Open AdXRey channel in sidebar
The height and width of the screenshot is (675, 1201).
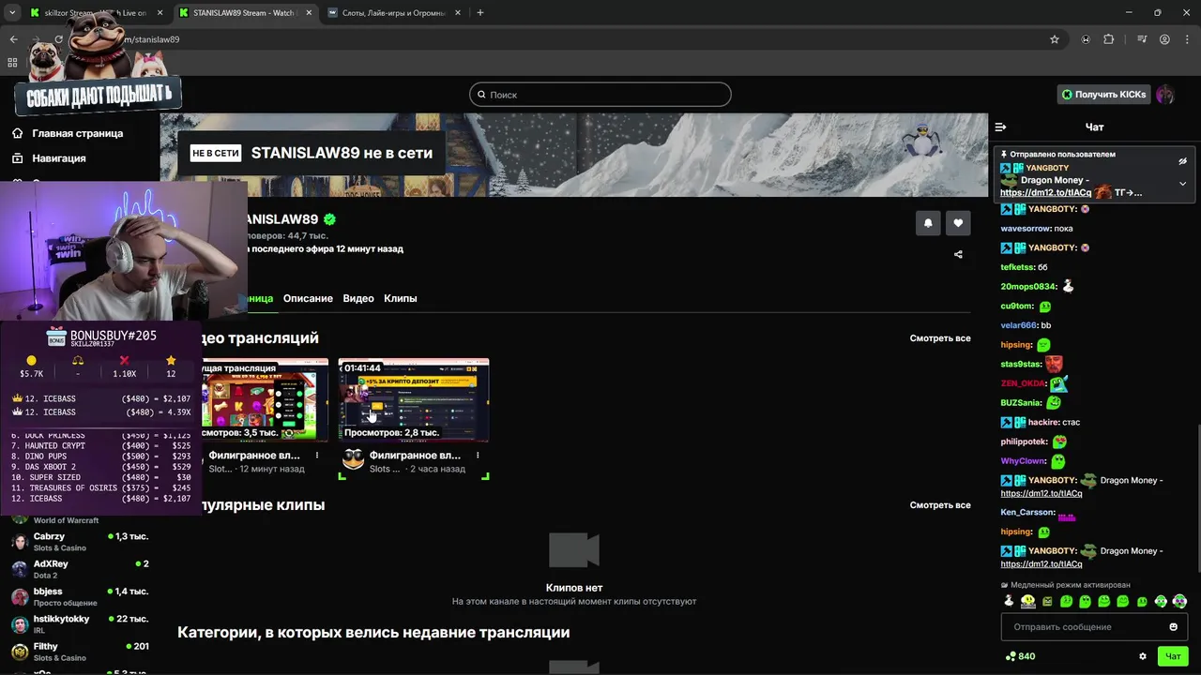(80, 569)
